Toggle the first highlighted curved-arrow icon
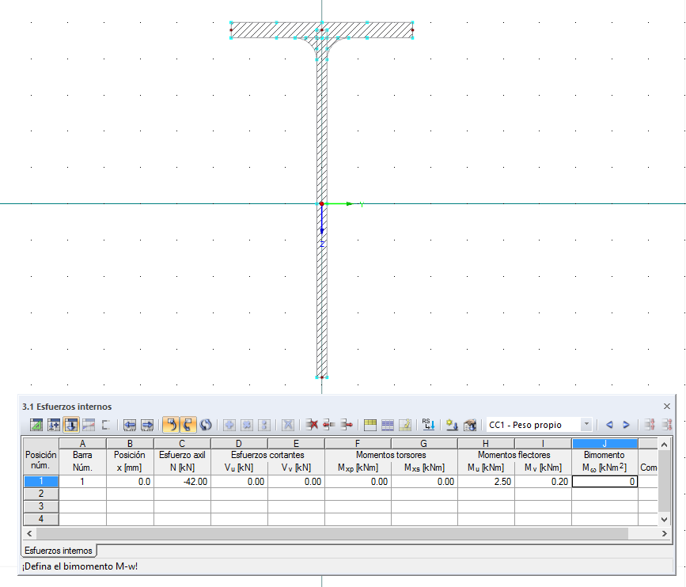686x587 pixels. [x=171, y=425]
